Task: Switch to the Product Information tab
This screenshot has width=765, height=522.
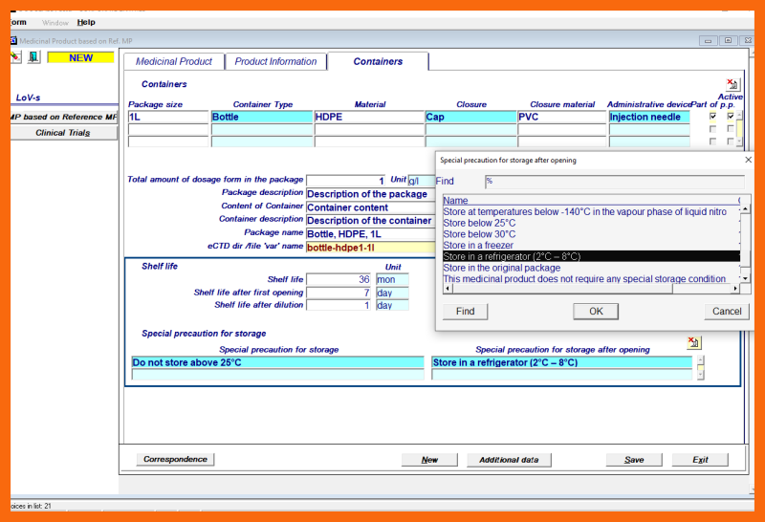Action: tap(275, 61)
